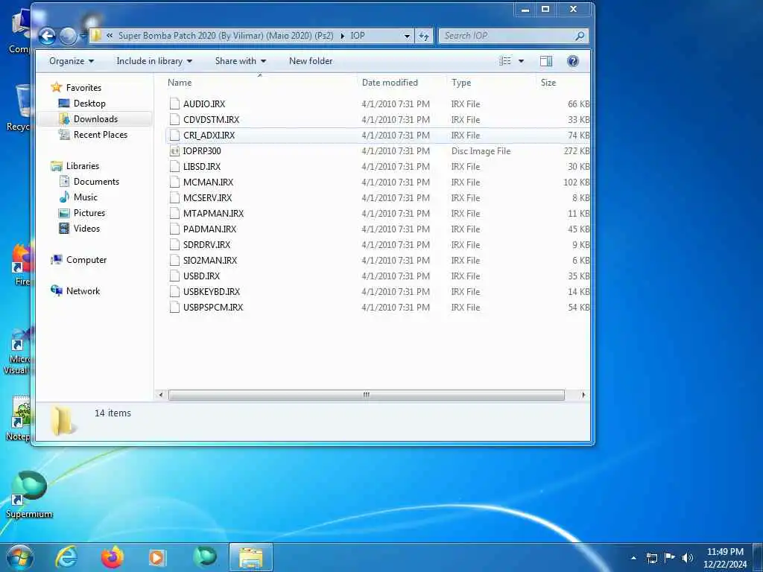
Task: Select the AUDIO.IRX file icon
Action: [174, 104]
